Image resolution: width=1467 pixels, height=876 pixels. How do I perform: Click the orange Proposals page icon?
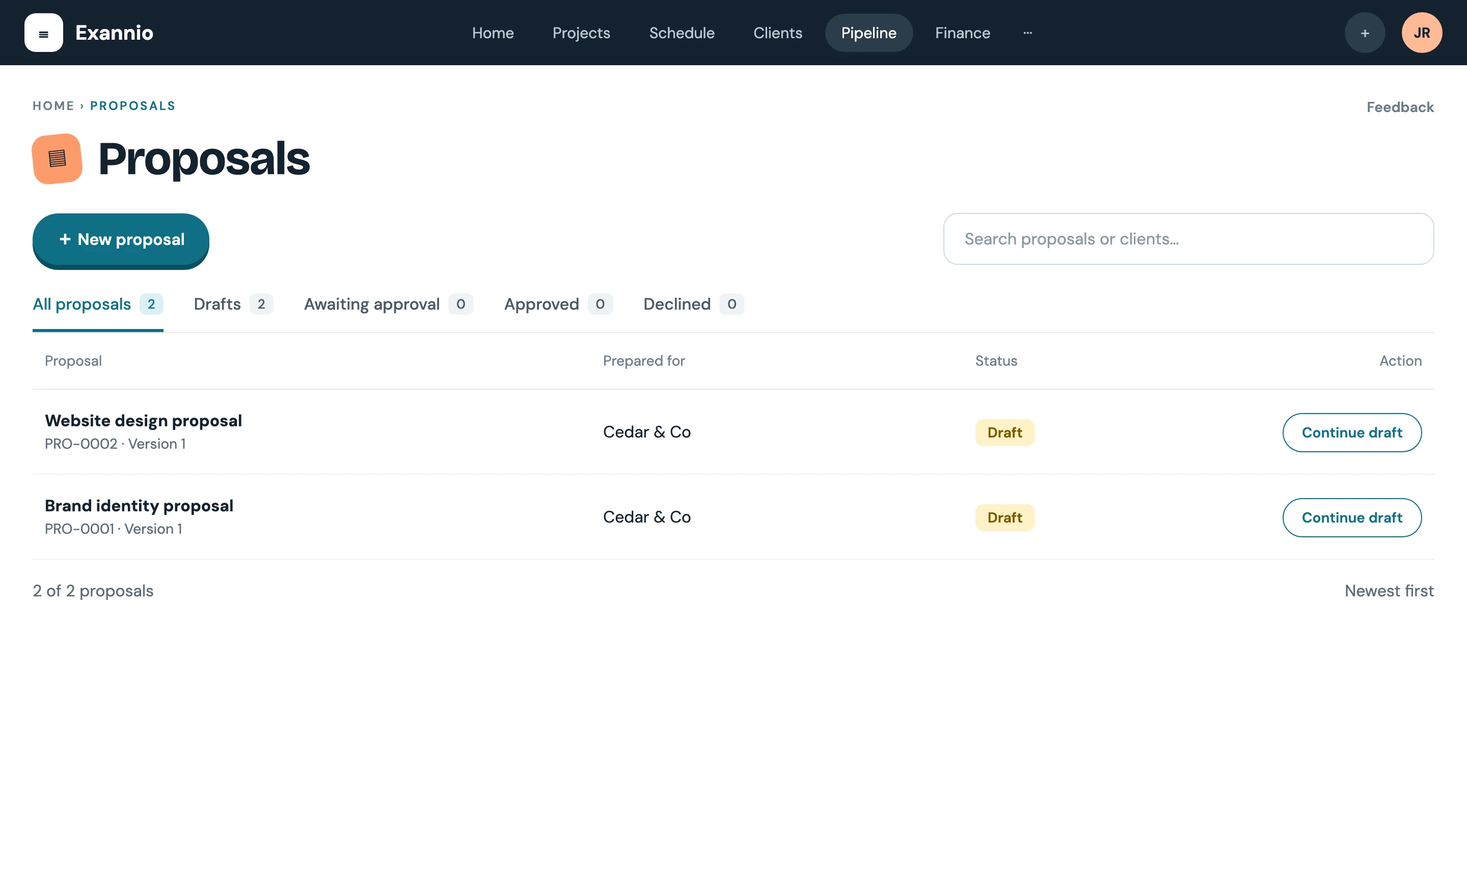click(57, 158)
